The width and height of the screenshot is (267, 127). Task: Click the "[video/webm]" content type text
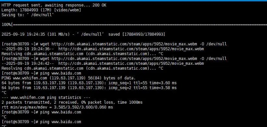pyautogui.click(x=68, y=10)
